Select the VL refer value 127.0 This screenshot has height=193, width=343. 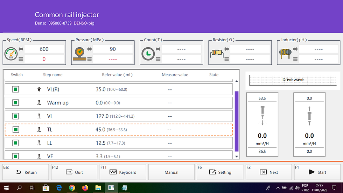102,116
